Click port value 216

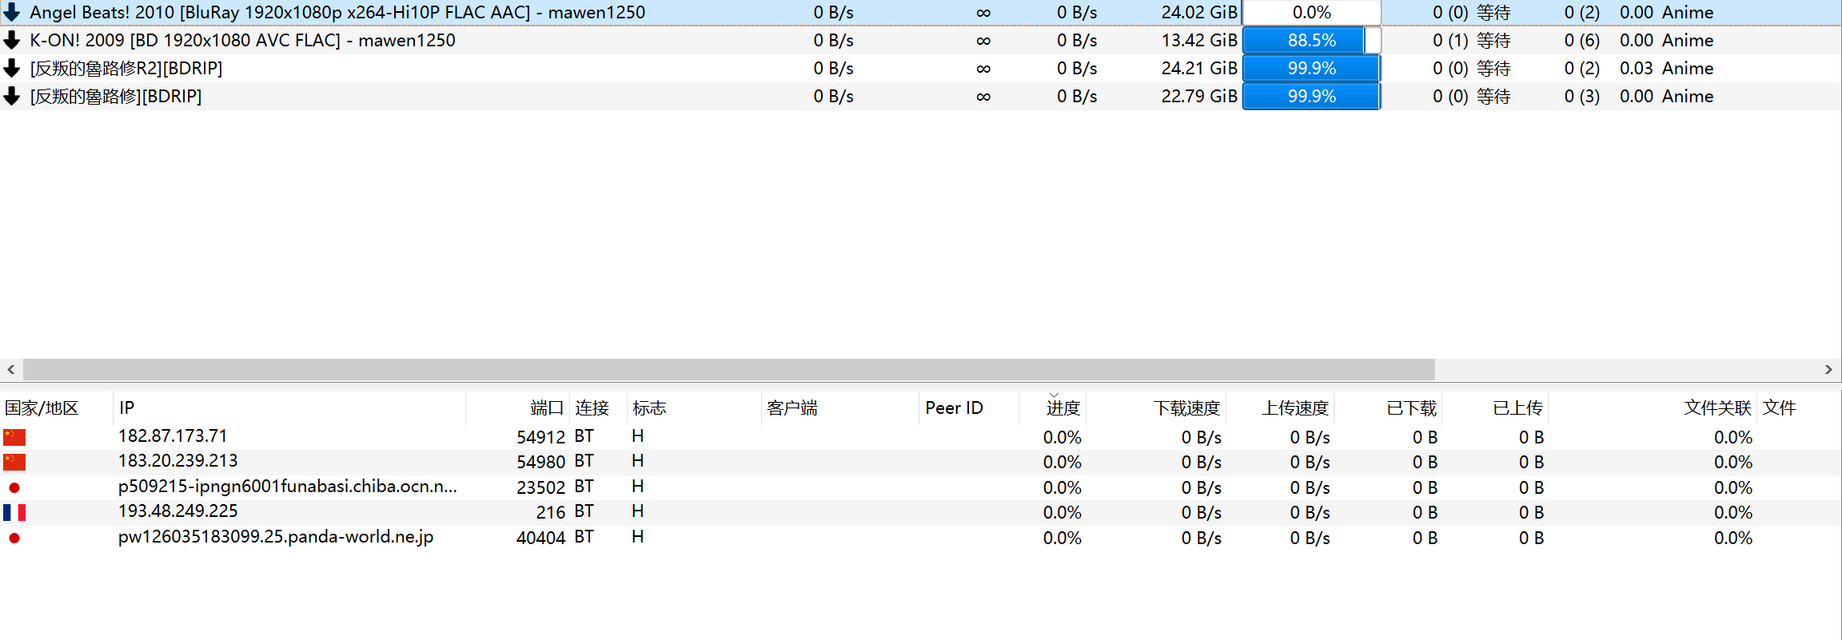(x=551, y=512)
